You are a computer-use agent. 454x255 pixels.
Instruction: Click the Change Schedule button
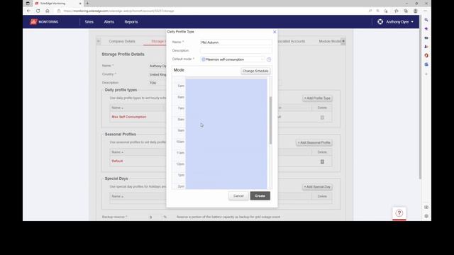click(255, 71)
